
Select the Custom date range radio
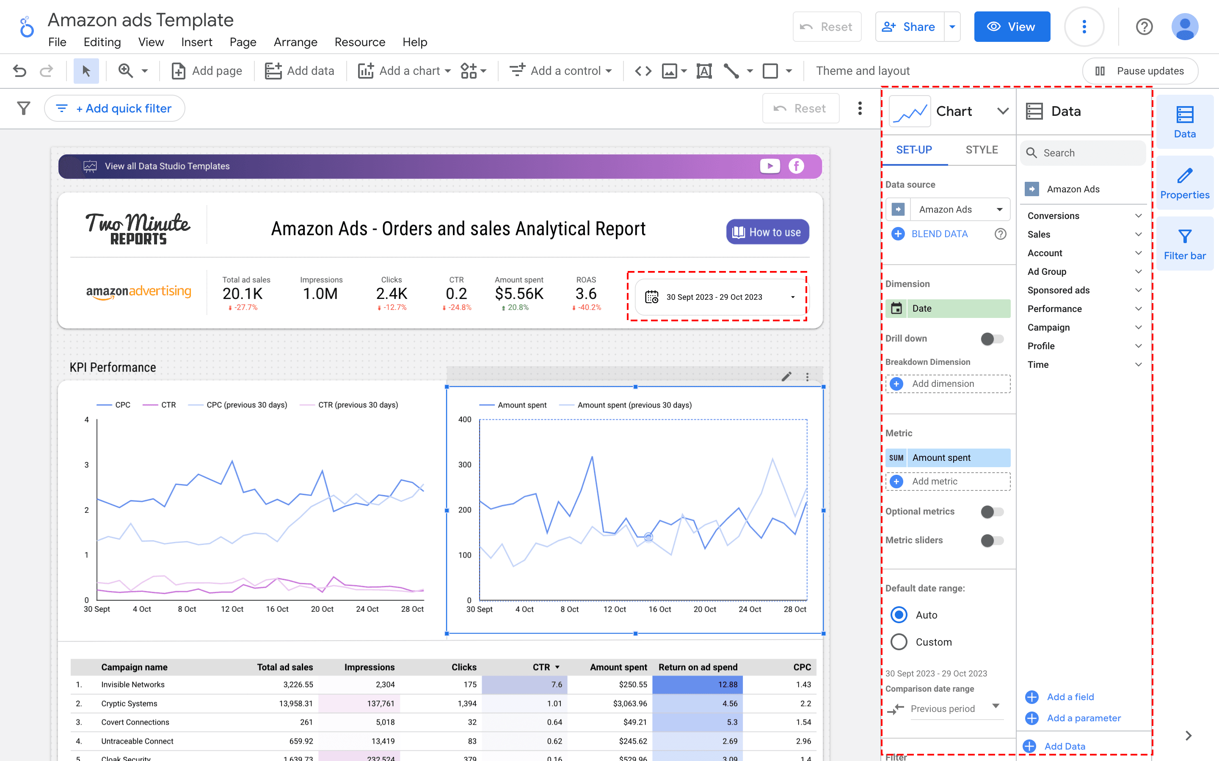(x=899, y=642)
